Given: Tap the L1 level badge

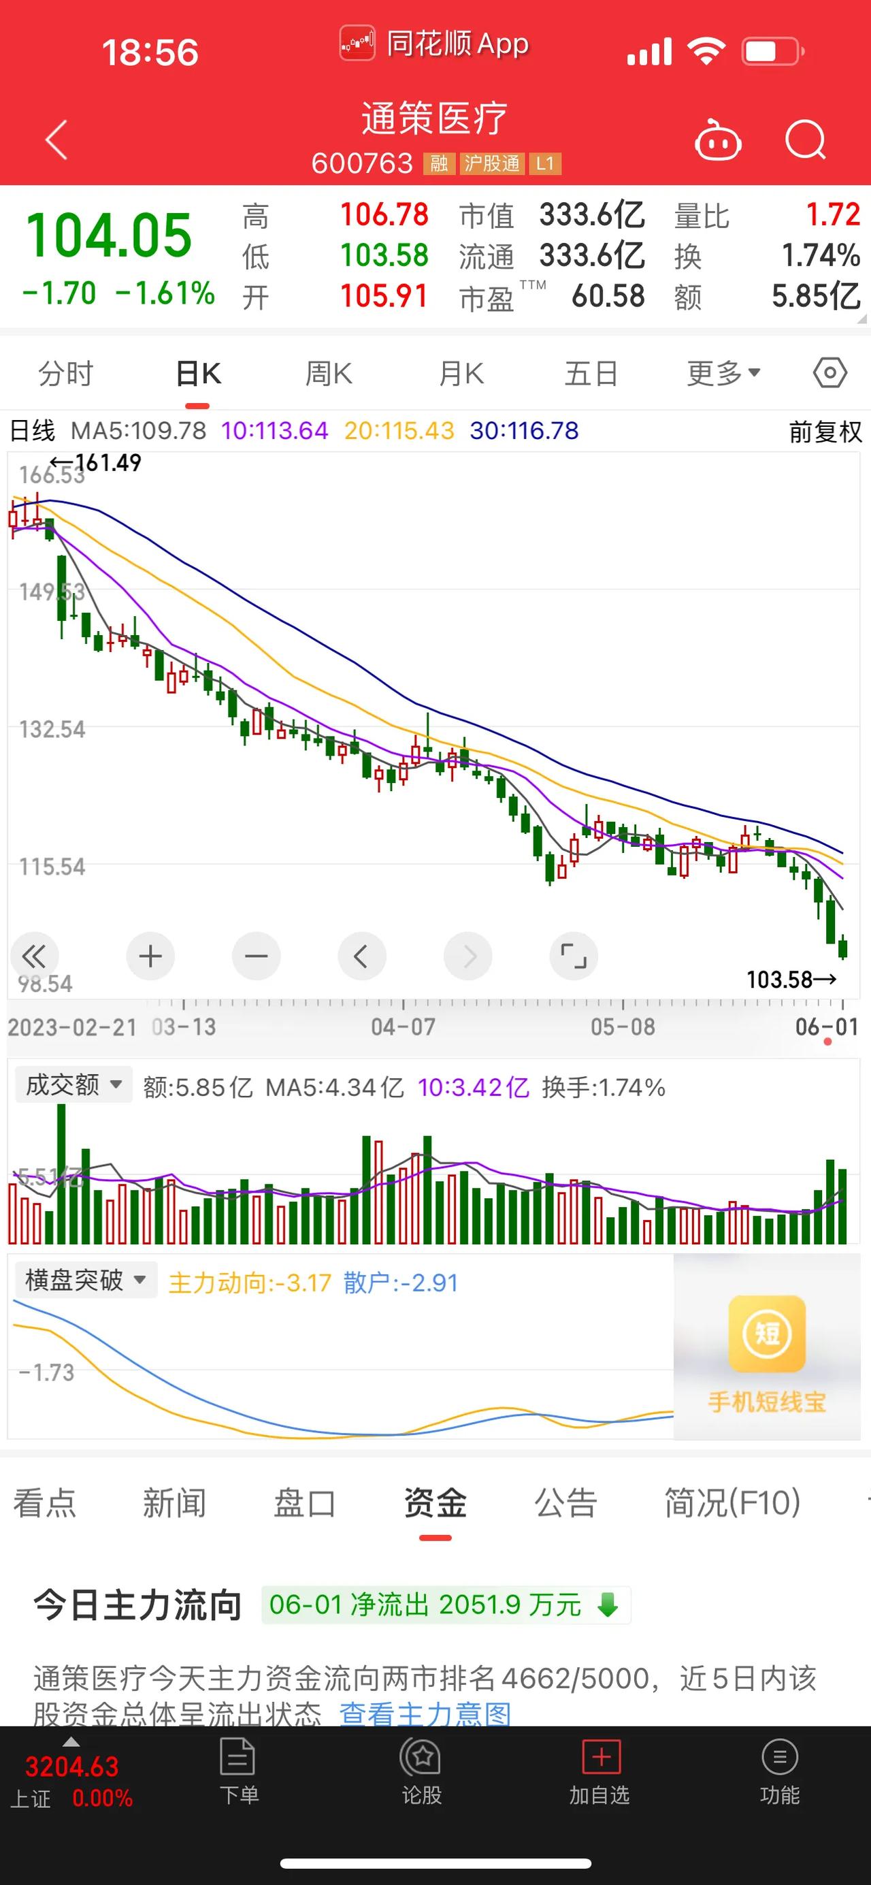Looking at the screenshot, I should pyautogui.click(x=545, y=163).
